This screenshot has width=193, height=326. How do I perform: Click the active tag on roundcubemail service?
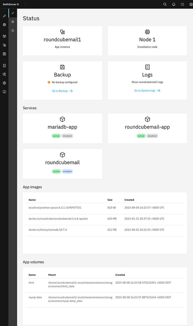point(56,171)
